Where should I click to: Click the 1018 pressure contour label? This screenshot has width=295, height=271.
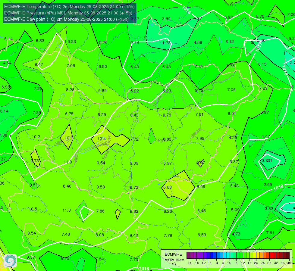pyautogui.click(x=285, y=70)
